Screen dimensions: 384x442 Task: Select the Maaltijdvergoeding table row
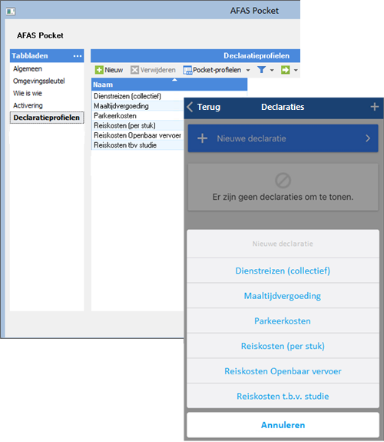click(x=138, y=106)
